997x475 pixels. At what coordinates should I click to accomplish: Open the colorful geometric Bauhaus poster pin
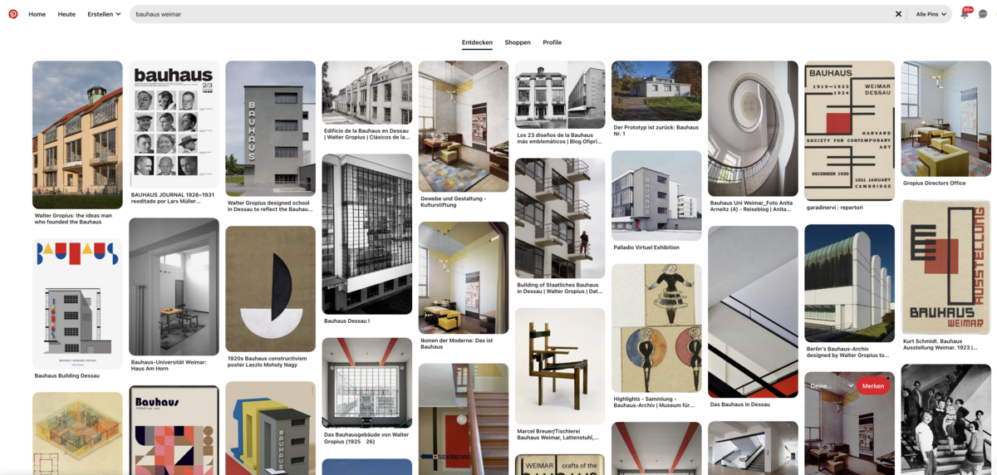point(174,430)
